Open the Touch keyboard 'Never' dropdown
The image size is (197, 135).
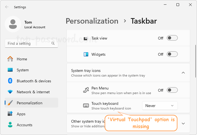160,106
